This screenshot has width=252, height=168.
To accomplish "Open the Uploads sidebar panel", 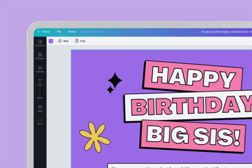I will click(40, 69).
